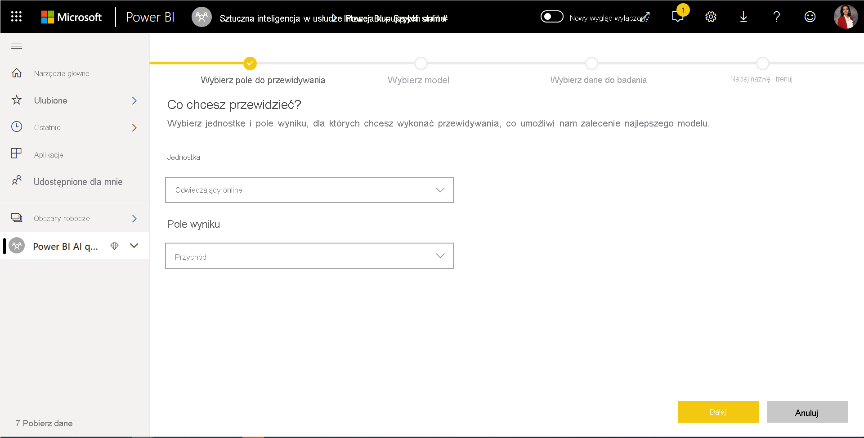Image resolution: width=864 pixels, height=438 pixels.
Task: Click the Nadaj nazwę i trenuj step circle
Action: click(x=763, y=63)
